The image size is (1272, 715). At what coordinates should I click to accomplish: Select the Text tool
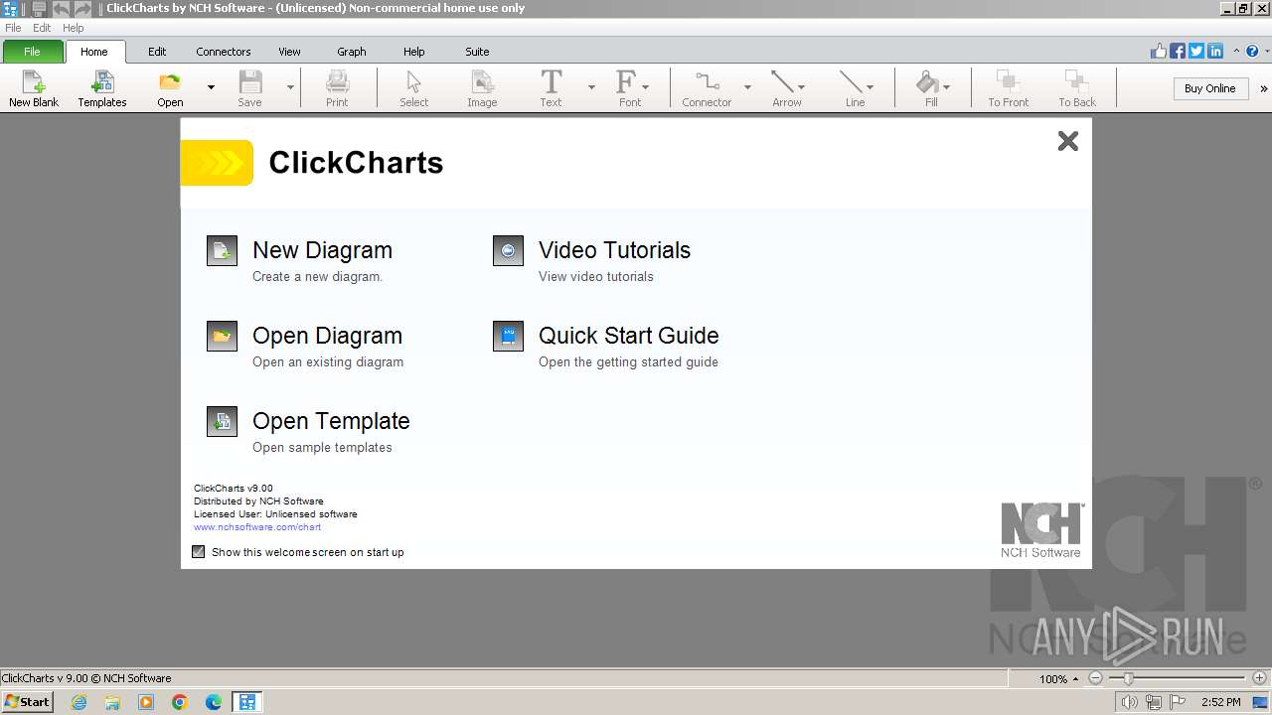click(x=551, y=88)
